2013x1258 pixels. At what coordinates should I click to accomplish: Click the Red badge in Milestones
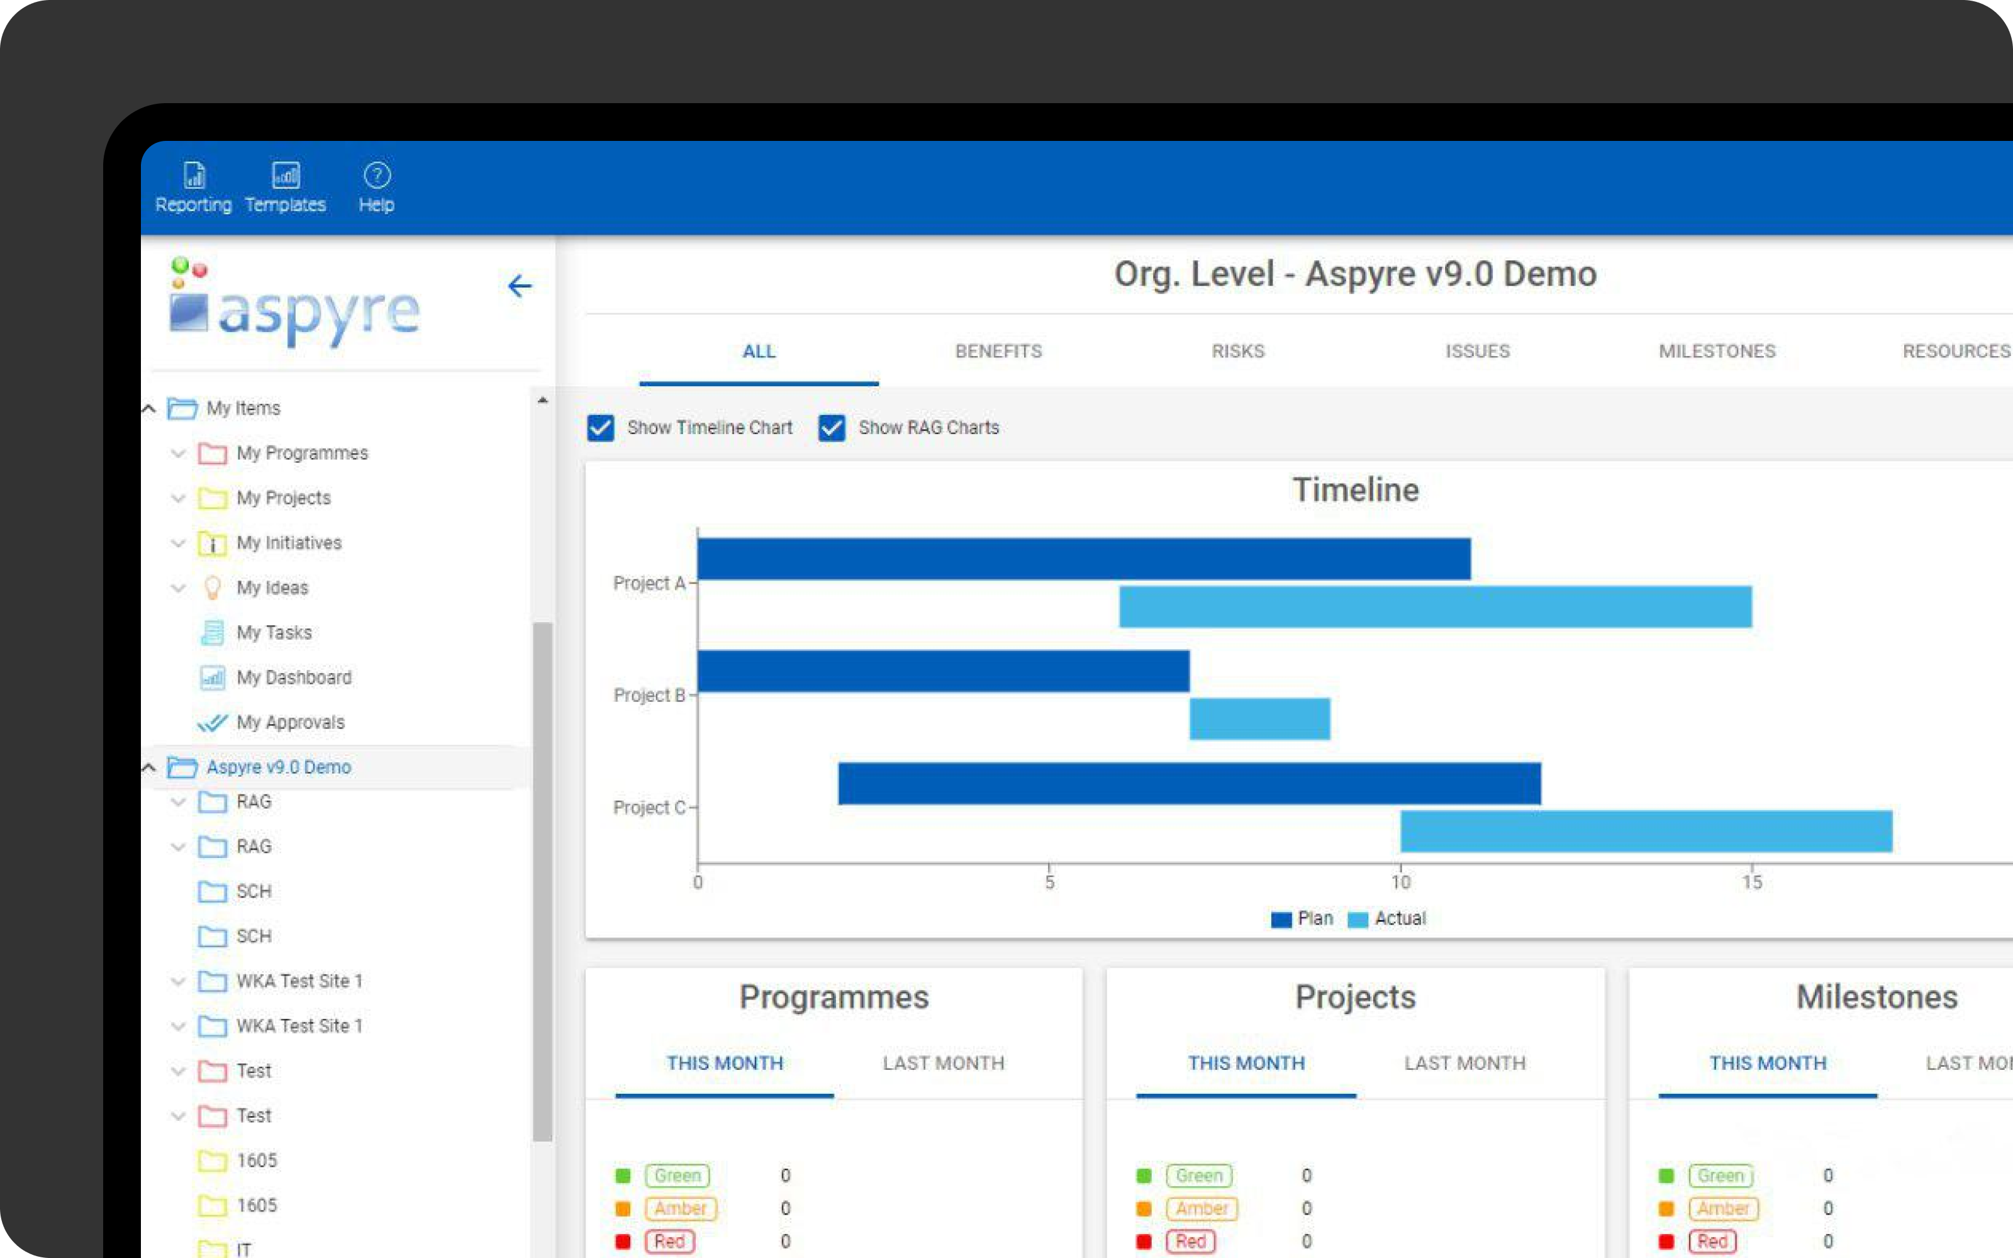click(1712, 1242)
